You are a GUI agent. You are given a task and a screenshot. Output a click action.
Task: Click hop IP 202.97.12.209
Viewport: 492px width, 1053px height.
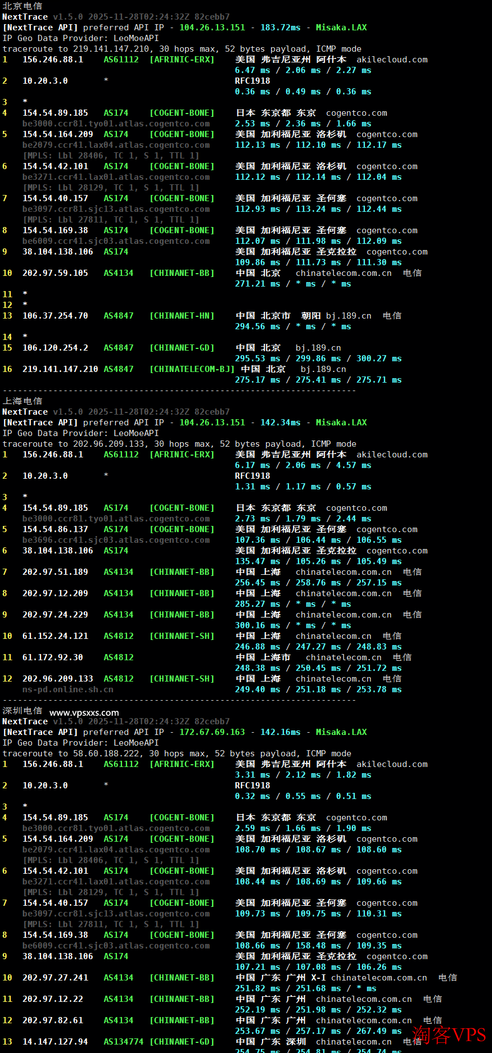click(55, 593)
